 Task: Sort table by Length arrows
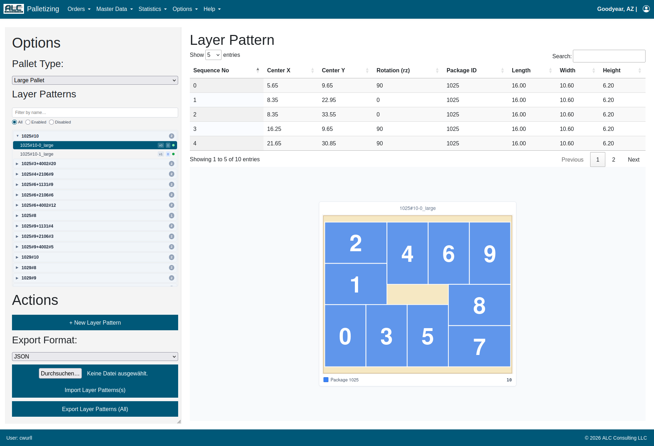tap(551, 70)
